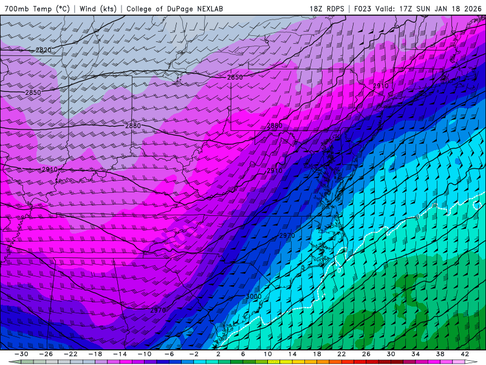The image size is (486, 365).
Task: Click the 2 legend value
Action: point(218,354)
